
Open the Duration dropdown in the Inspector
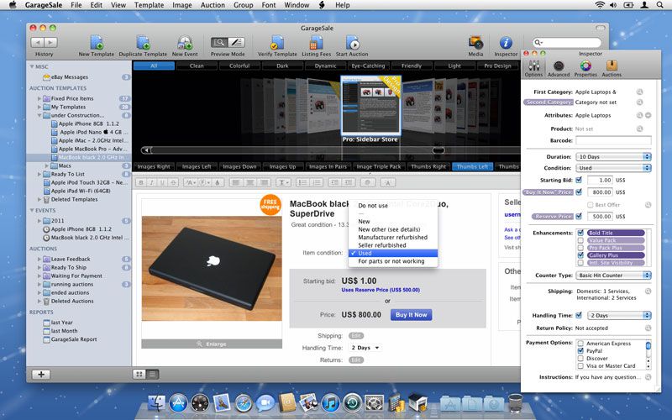[x=613, y=156]
